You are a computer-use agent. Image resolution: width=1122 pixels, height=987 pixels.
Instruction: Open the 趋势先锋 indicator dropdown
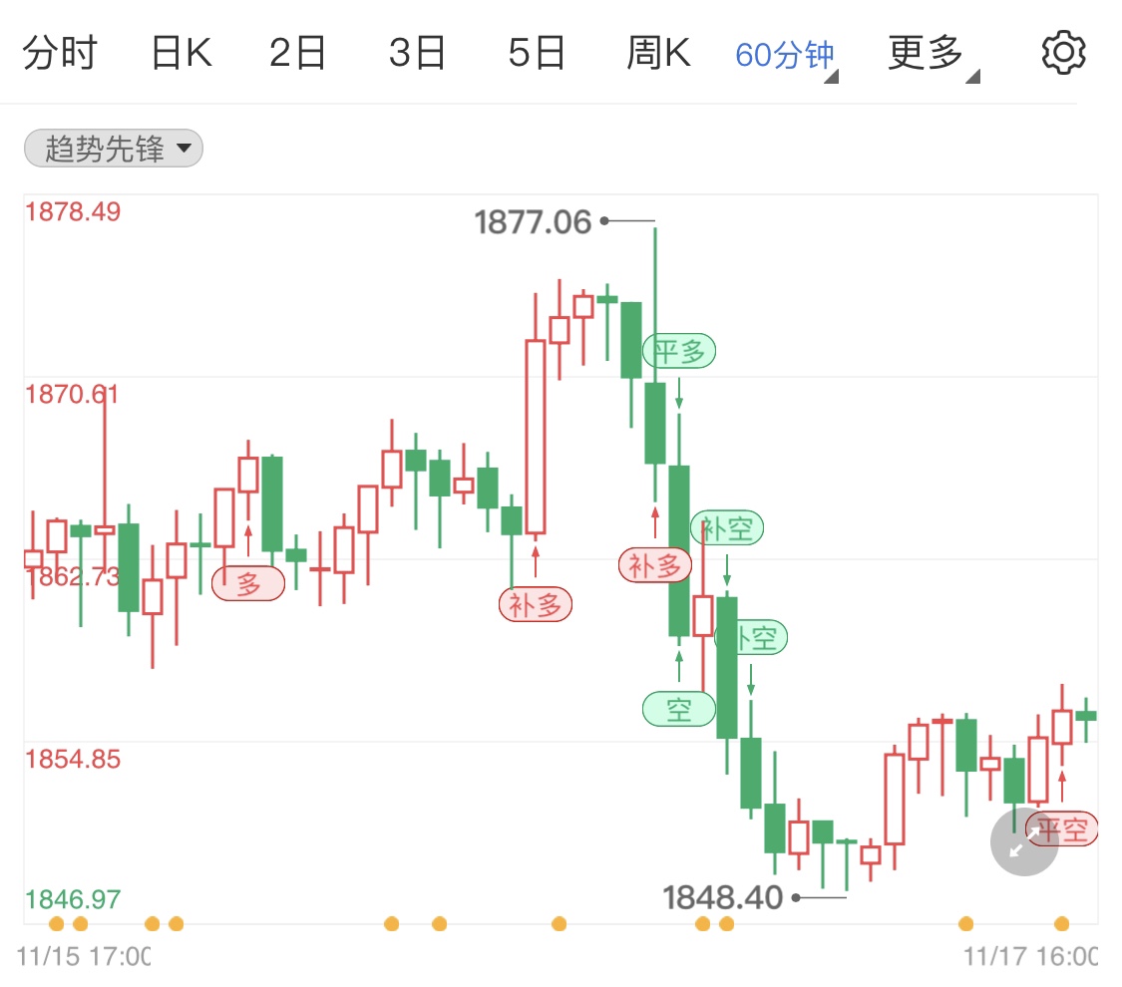tap(112, 148)
